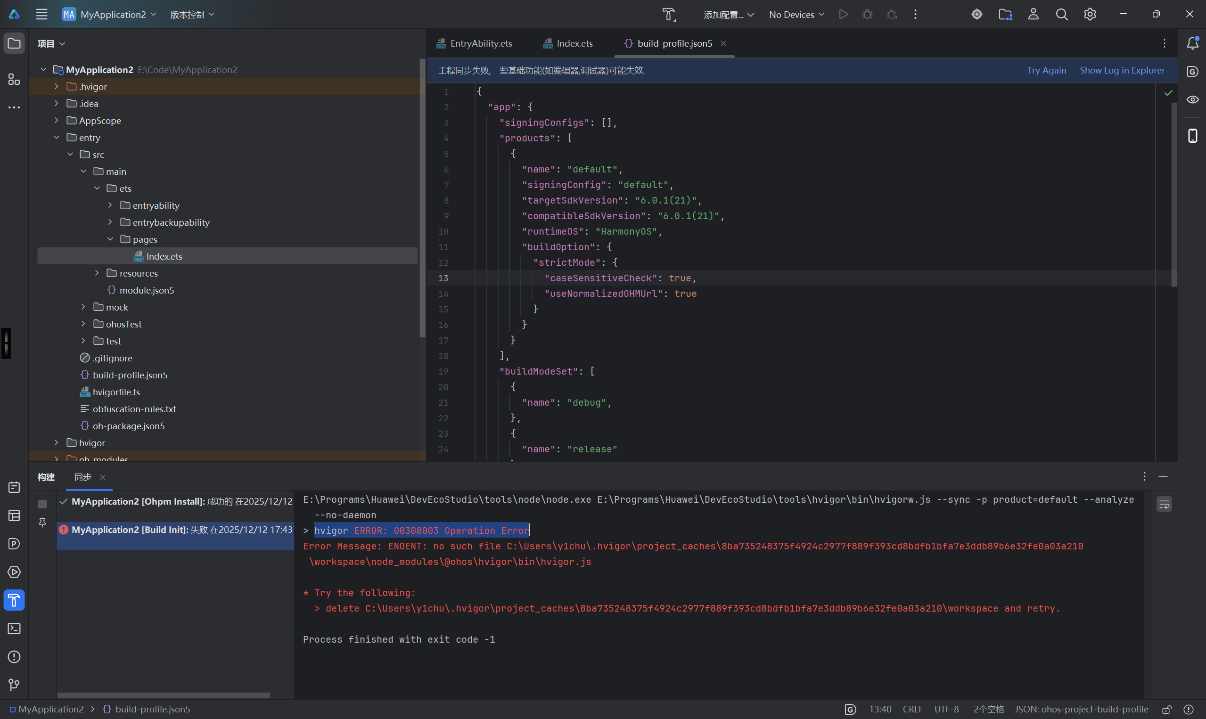Viewport: 1206px width, 719px height.
Task: Click the horizontal scrollbar in the build tree panel
Action: [163, 695]
